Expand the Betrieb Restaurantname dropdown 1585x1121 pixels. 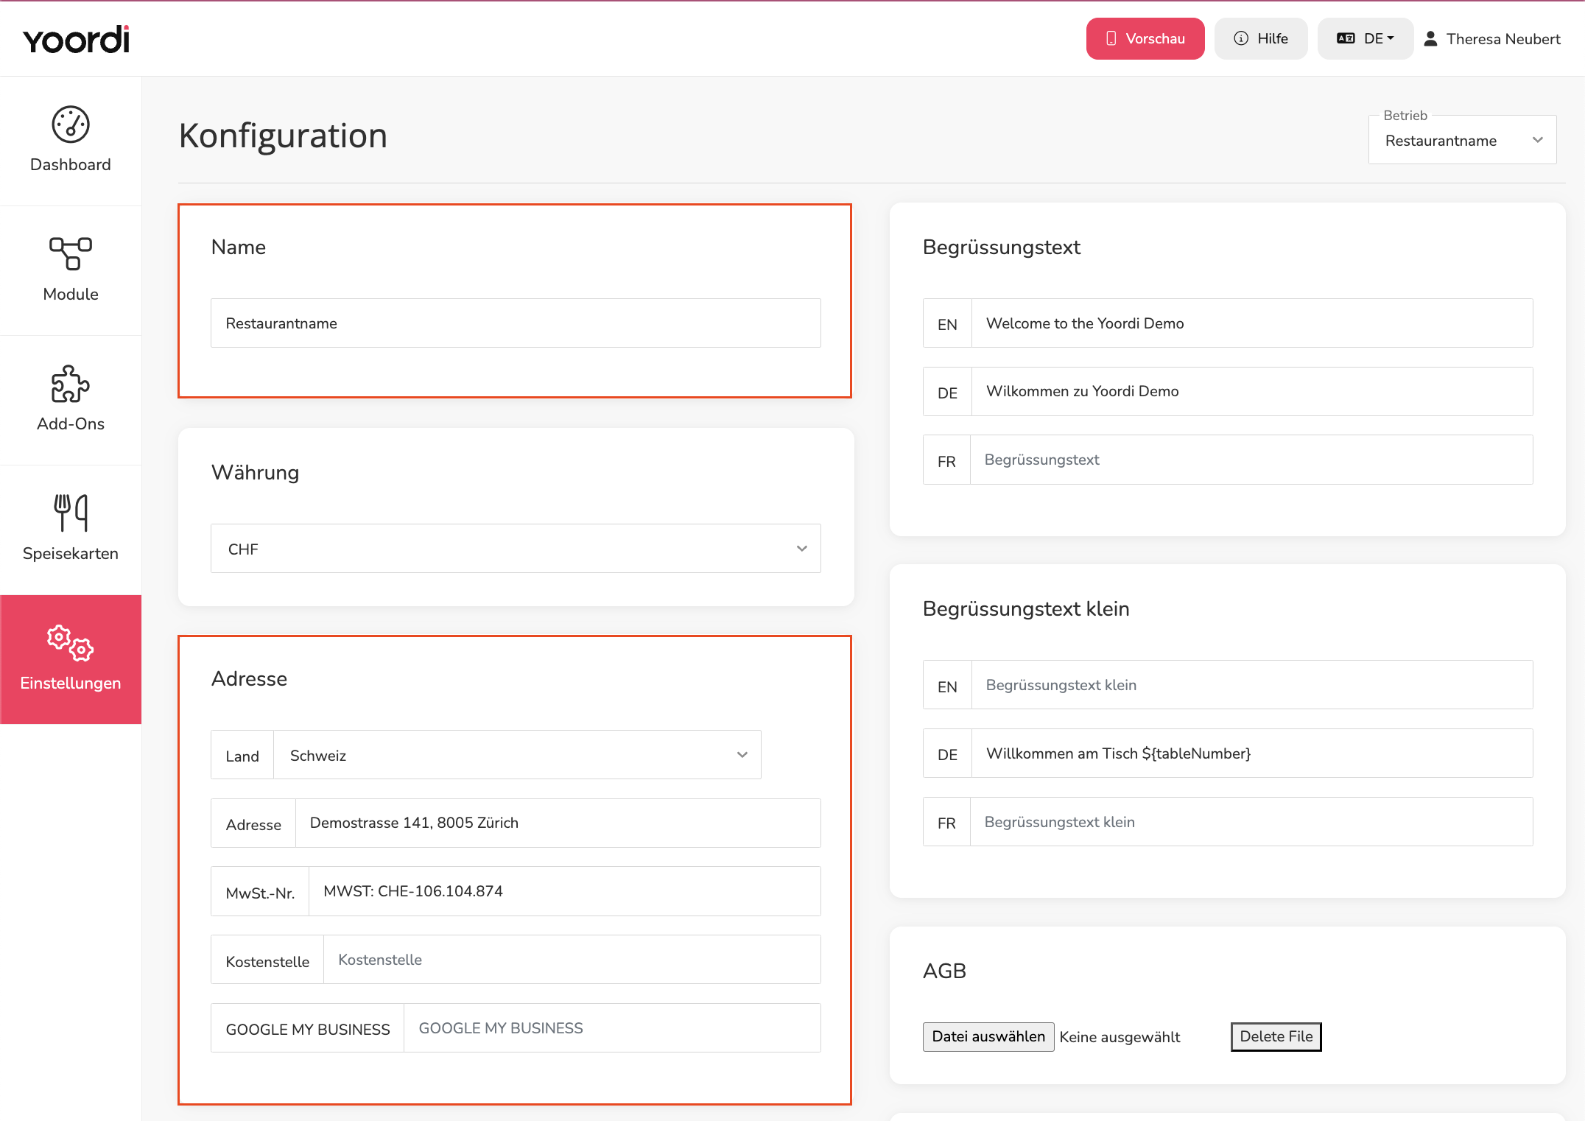(1462, 140)
